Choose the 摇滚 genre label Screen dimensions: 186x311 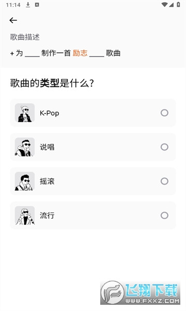(47, 181)
